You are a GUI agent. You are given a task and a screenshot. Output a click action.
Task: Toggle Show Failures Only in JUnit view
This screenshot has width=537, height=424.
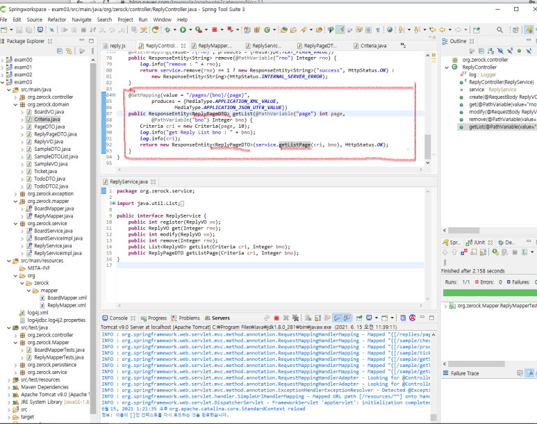464,252
